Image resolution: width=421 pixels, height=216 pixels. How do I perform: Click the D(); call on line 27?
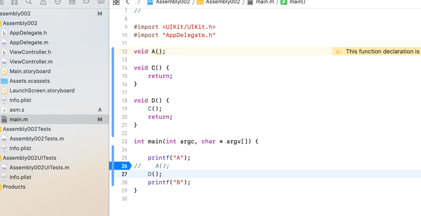tap(155, 174)
